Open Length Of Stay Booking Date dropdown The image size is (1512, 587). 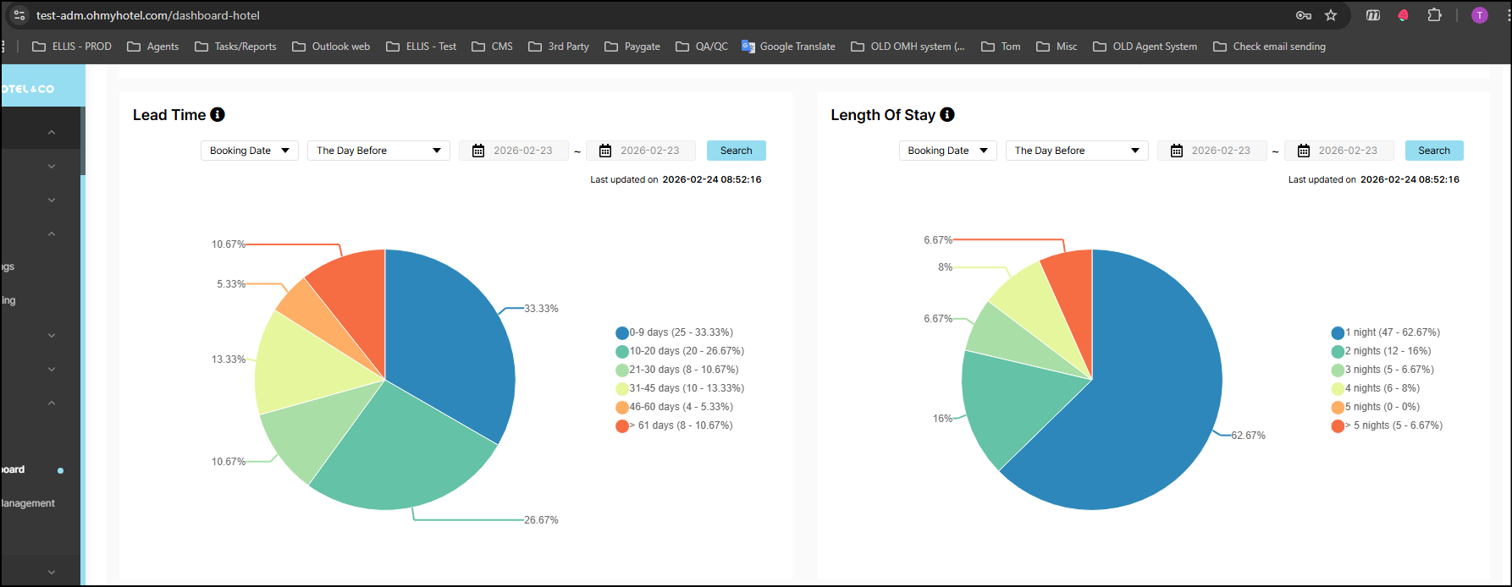tap(948, 151)
